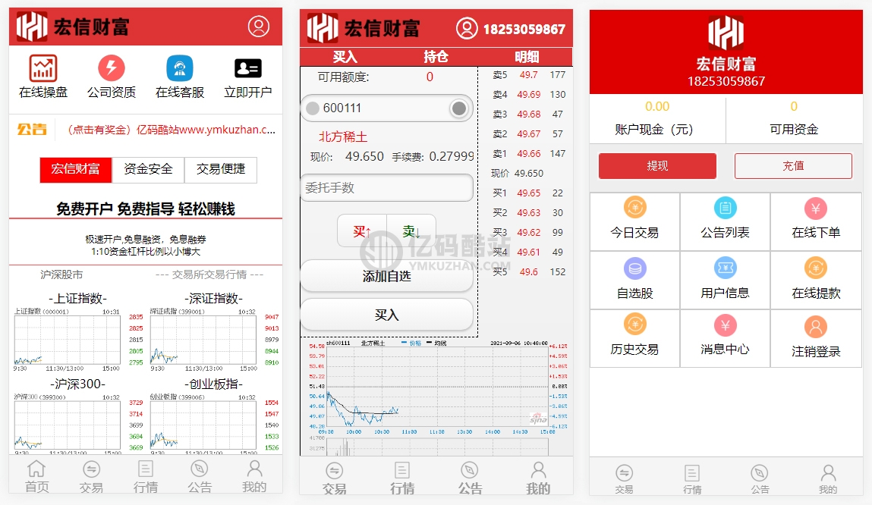Open 在线操盘 chart icon on home screen
The height and width of the screenshot is (505, 872).
coord(42,68)
